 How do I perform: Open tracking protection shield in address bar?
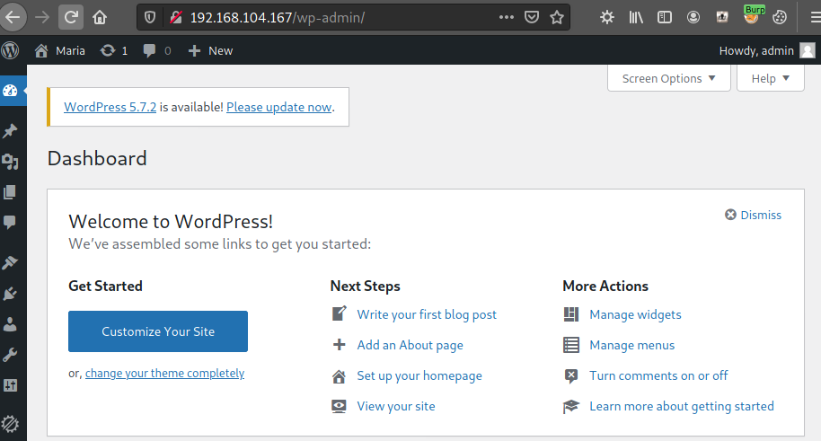point(150,17)
